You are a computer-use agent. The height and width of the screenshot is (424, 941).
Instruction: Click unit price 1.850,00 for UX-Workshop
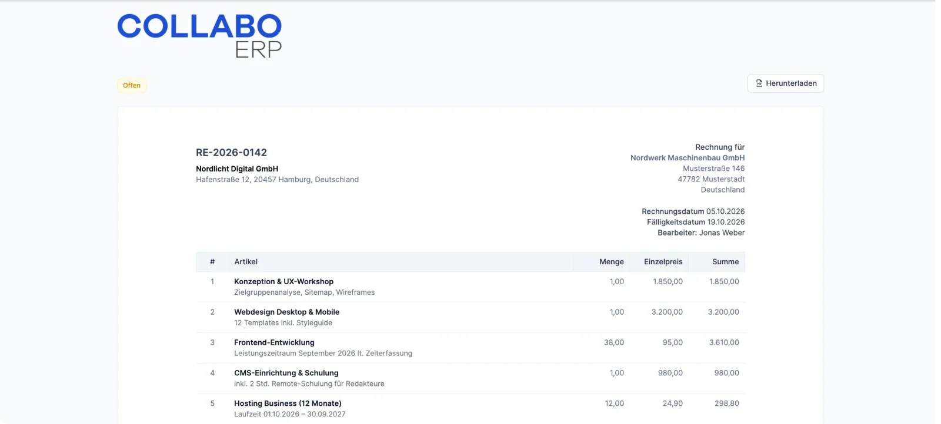(668, 282)
